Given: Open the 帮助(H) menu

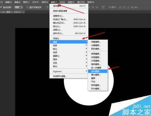Looking at the screenshot, I should (x=91, y=2).
